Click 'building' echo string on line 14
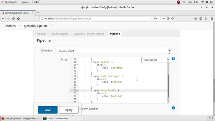The image size is (215, 121). click(x=117, y=68)
